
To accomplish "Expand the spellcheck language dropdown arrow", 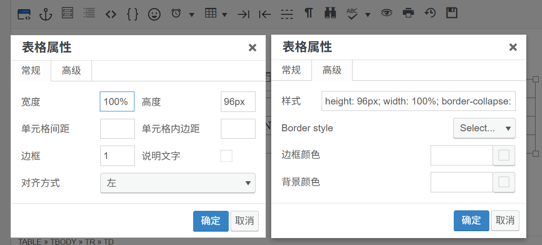I will click(x=368, y=14).
